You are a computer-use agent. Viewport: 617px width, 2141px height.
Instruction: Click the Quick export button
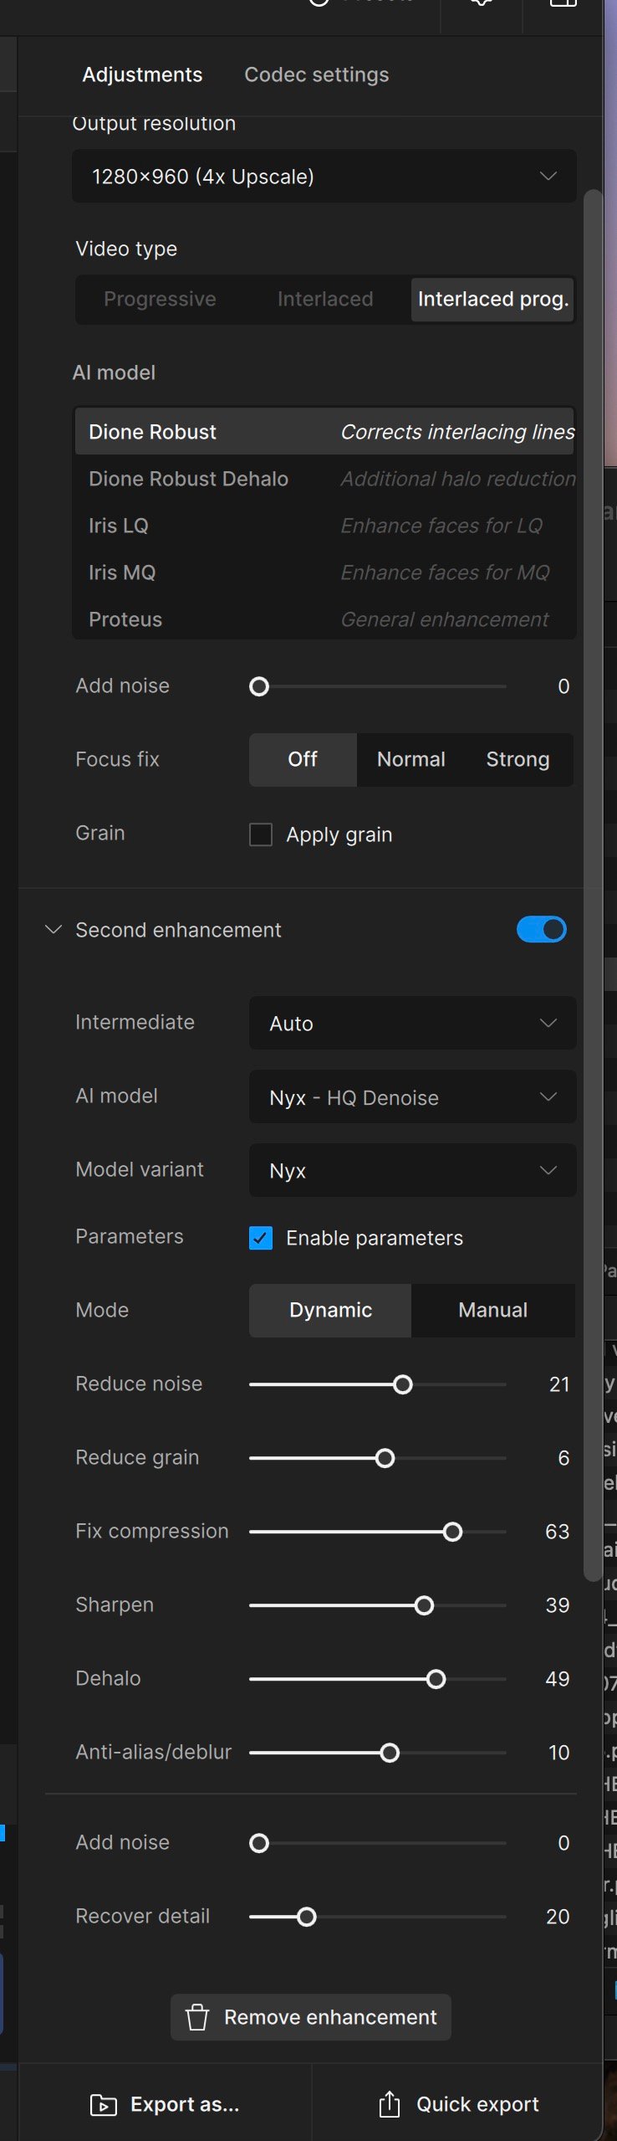tap(458, 2105)
